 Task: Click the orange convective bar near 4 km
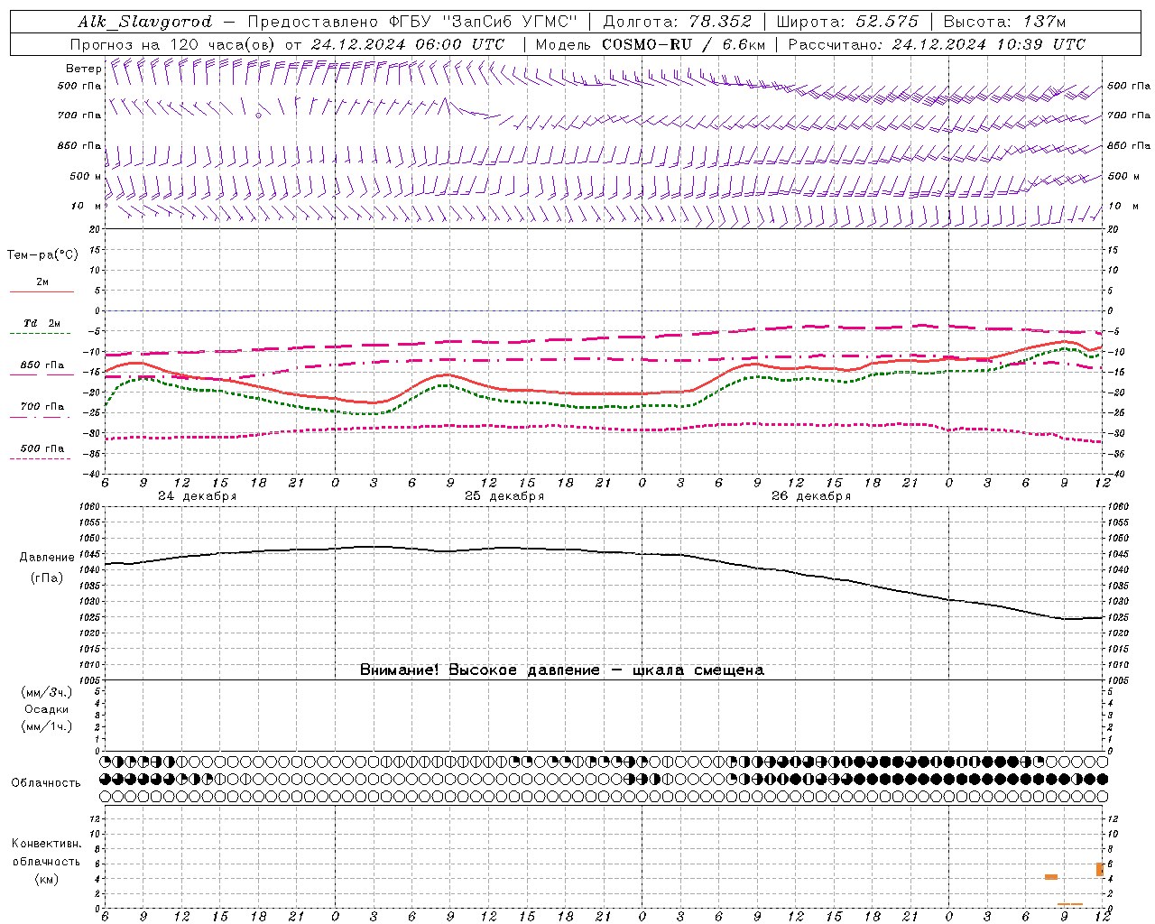[x=1051, y=877]
